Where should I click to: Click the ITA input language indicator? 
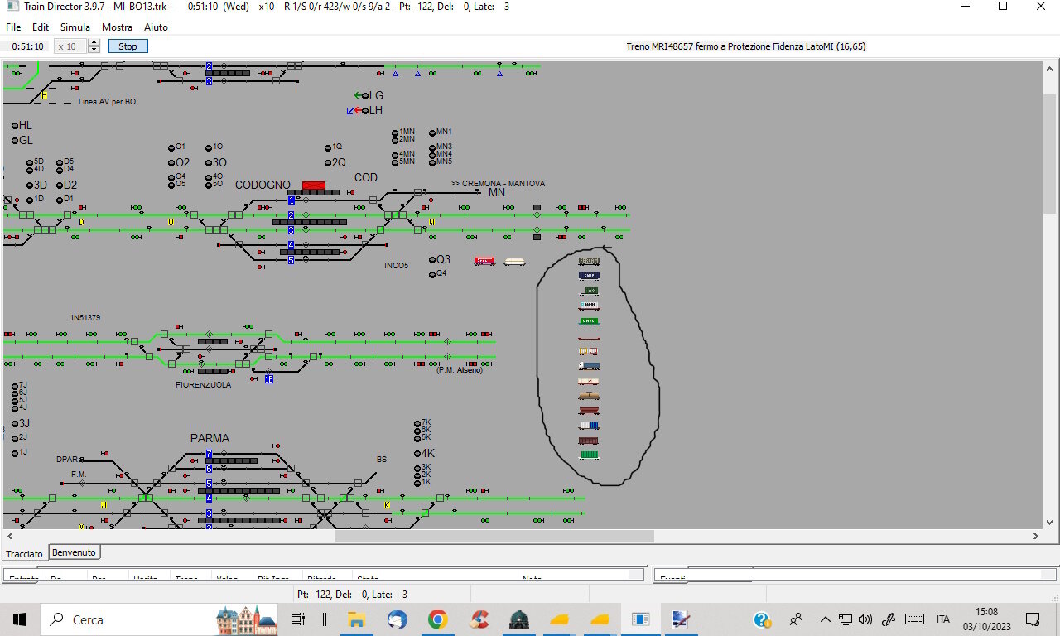pos(943,619)
